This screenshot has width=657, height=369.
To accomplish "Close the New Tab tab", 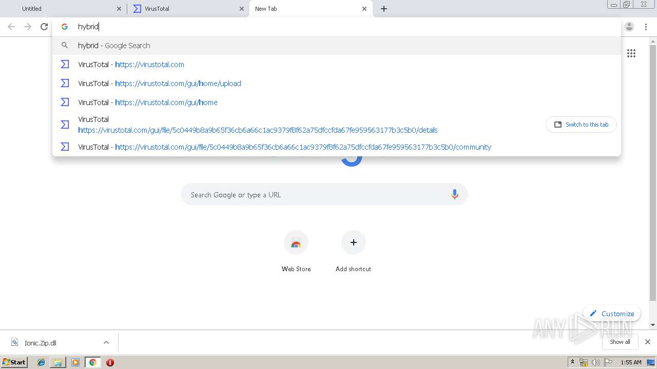I will coord(364,9).
